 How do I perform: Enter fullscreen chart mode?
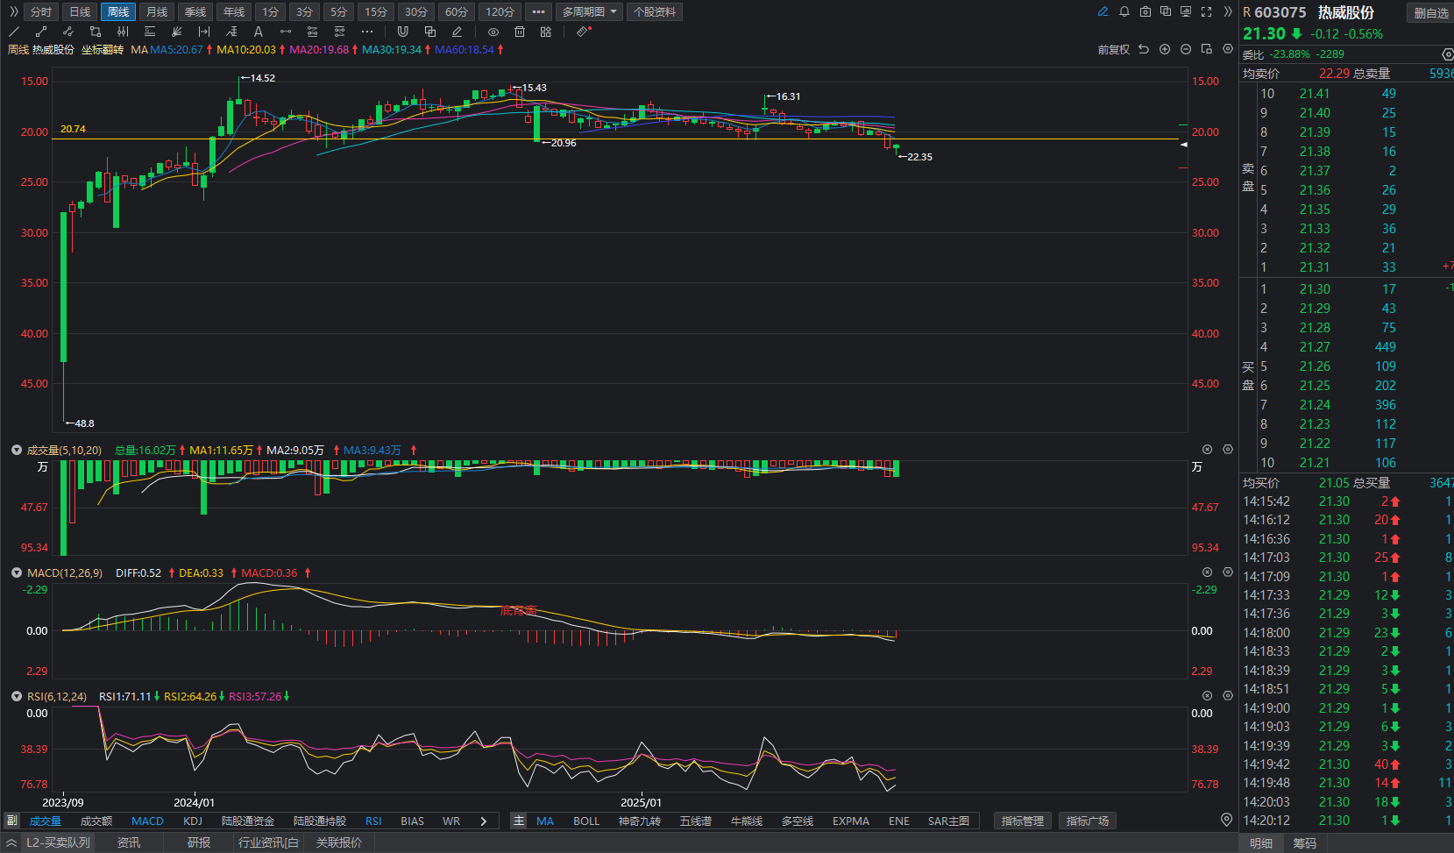1207,11
